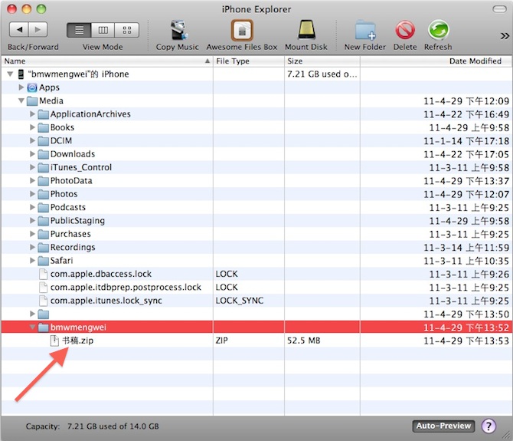This screenshot has width=513, height=441.
Task: Collapse the bmwmengwei iPhone device node
Action: point(10,74)
